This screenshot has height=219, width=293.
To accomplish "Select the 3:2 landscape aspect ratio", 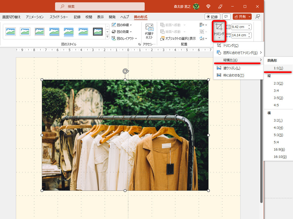I will 278,121.
